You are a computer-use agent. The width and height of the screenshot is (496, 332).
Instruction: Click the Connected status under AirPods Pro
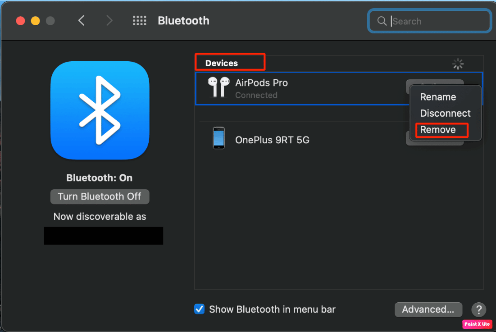pyautogui.click(x=256, y=95)
